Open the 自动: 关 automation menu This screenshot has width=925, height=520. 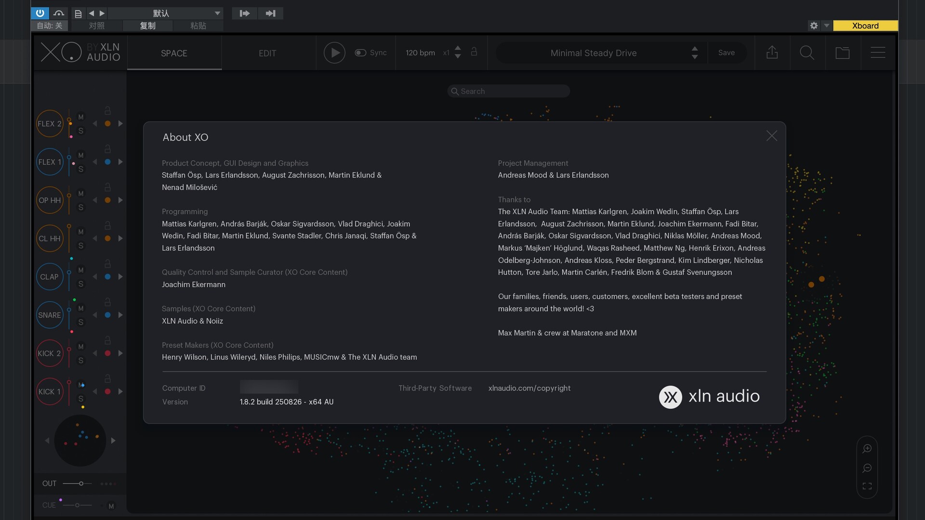(50, 26)
